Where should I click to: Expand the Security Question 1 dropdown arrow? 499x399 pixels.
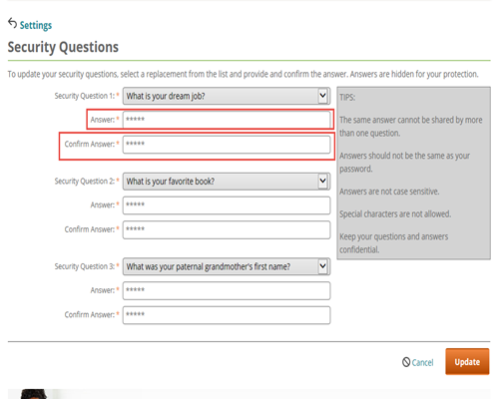pos(322,96)
